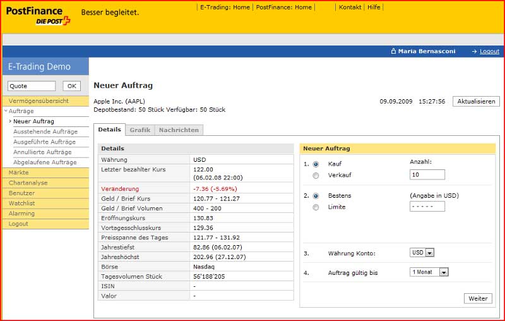This screenshot has width=505, height=321.
Task: Open the Hilfe page
Action: coord(374,7)
